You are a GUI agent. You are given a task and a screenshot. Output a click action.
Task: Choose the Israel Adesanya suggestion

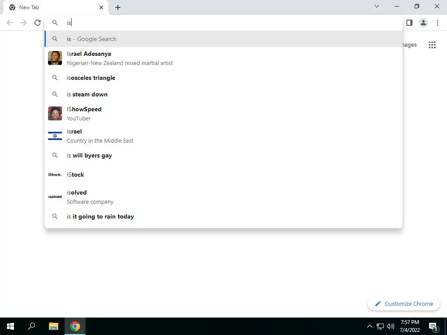point(223,58)
